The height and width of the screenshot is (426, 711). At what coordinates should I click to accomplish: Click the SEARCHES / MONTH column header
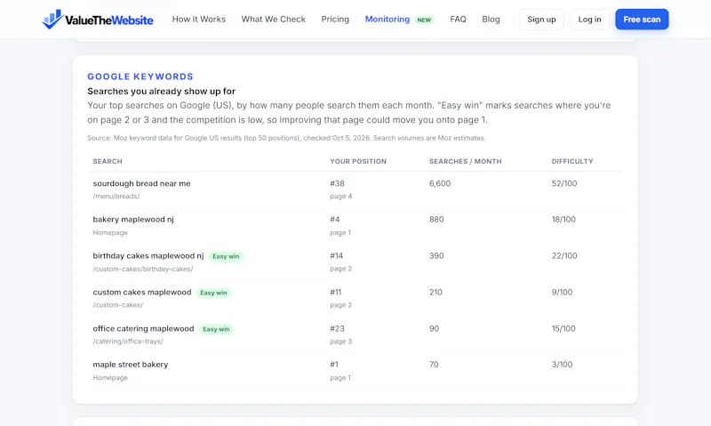click(x=465, y=162)
